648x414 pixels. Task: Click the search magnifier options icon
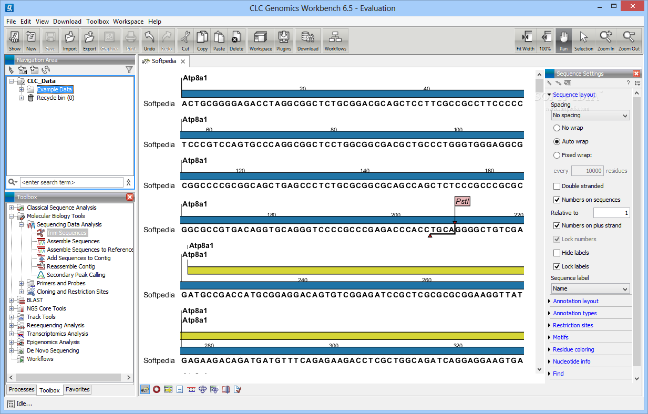pos(13,182)
